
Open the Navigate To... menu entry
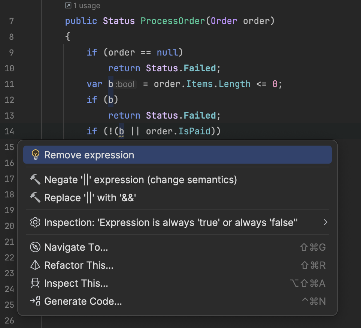[76, 247]
